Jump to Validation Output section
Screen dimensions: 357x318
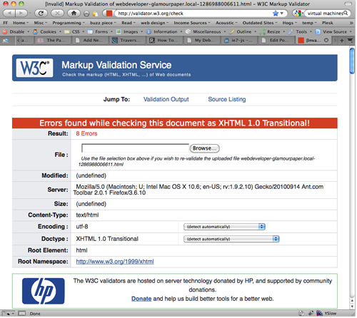click(x=166, y=99)
